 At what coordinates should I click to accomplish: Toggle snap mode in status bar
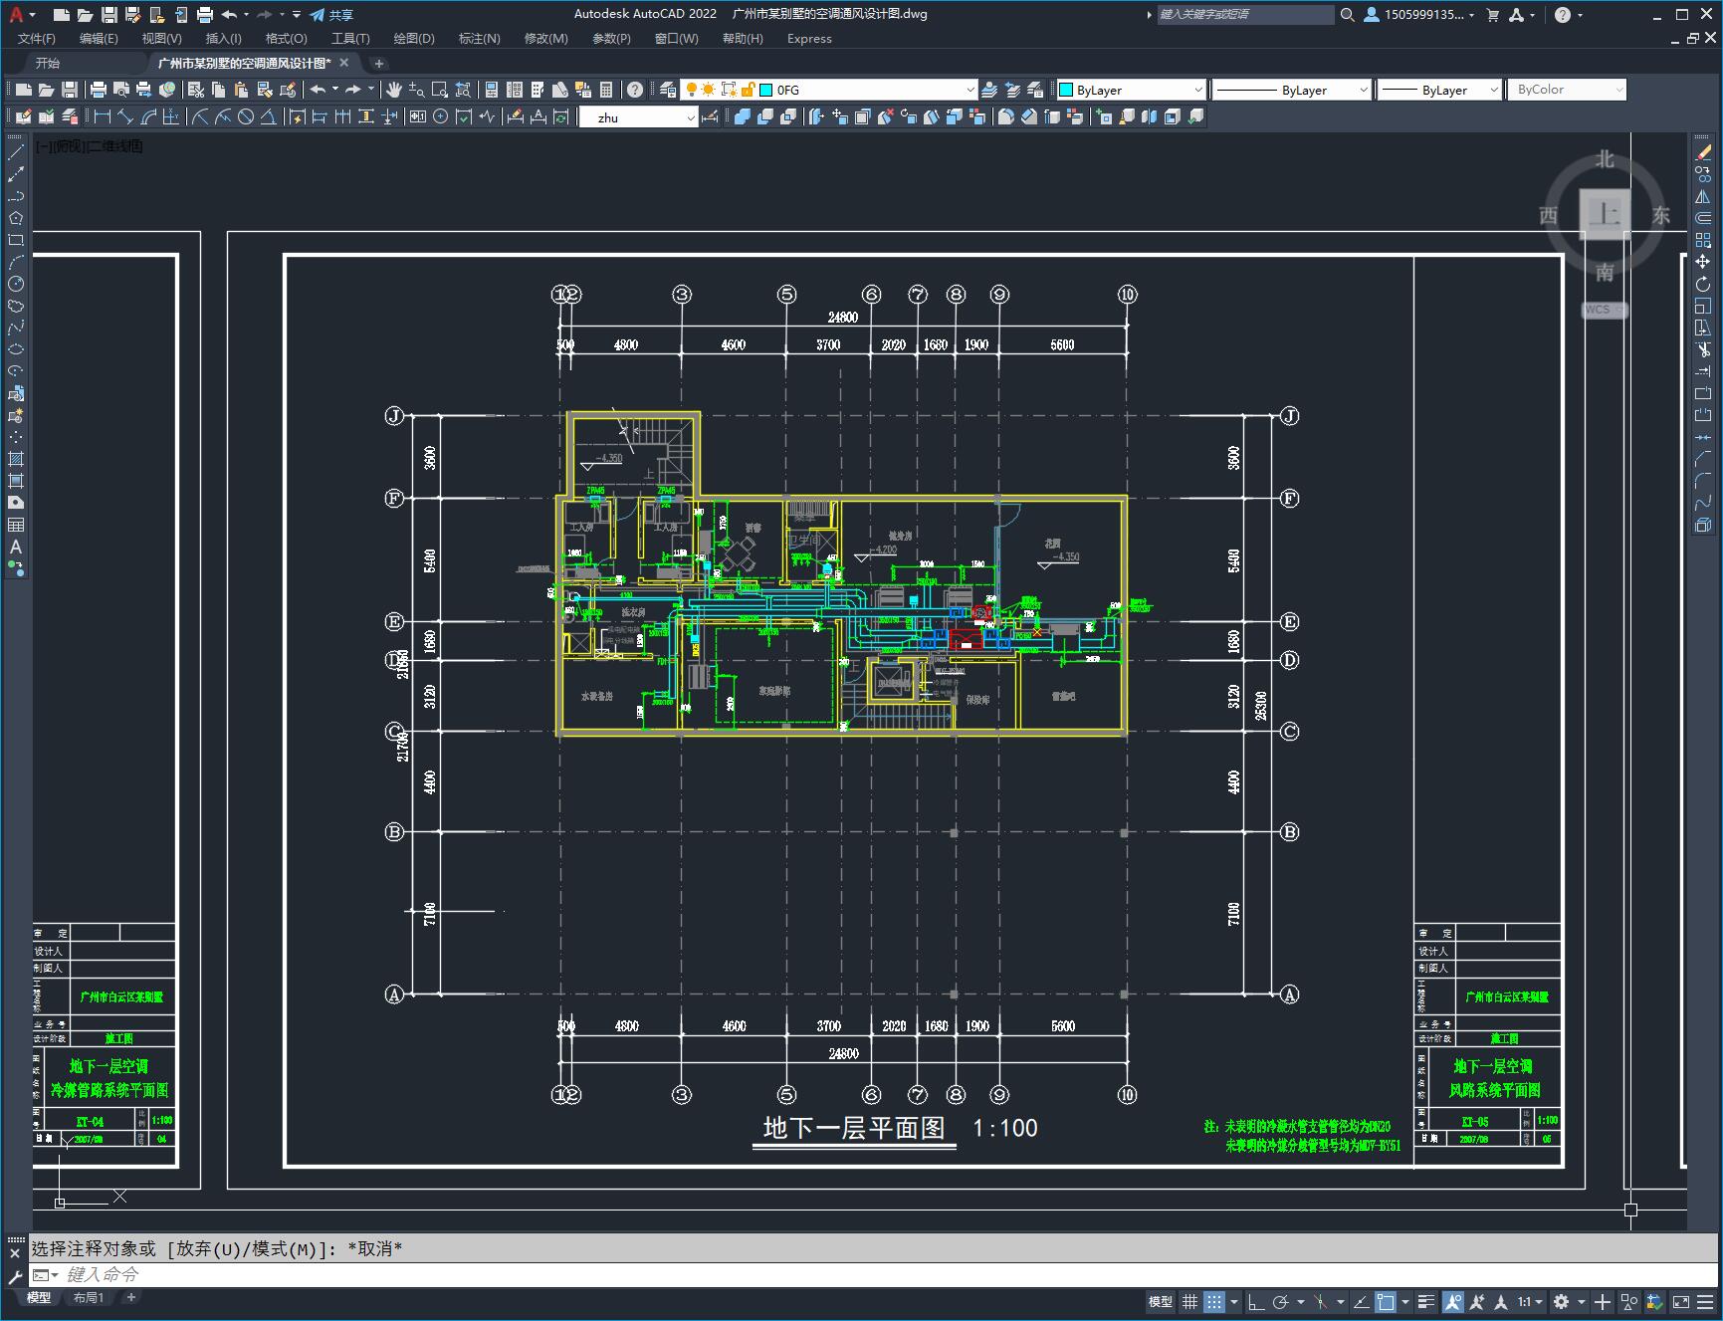pos(1213,1301)
